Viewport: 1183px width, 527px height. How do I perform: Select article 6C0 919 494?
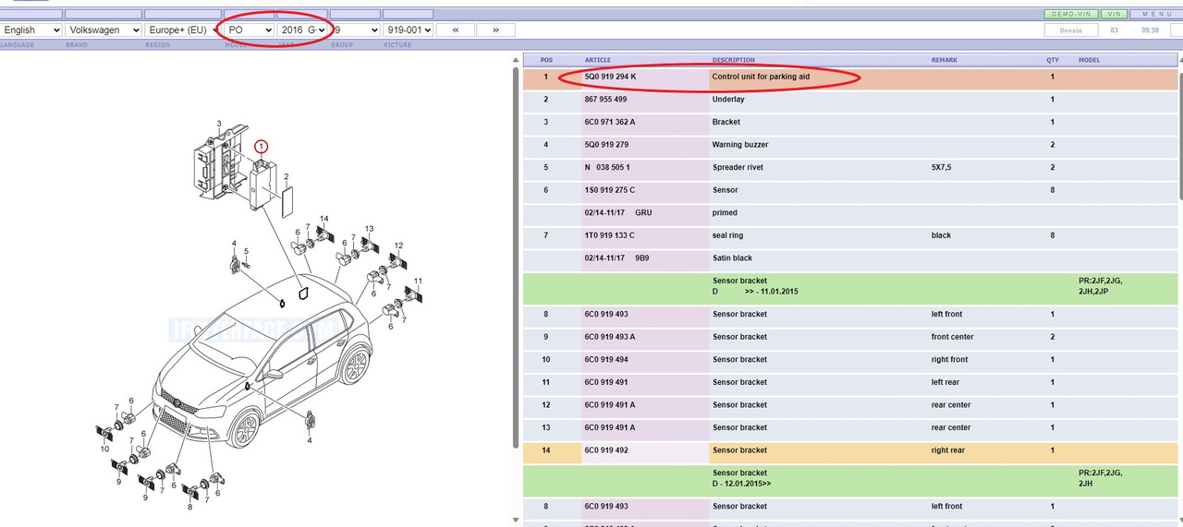[x=605, y=360]
